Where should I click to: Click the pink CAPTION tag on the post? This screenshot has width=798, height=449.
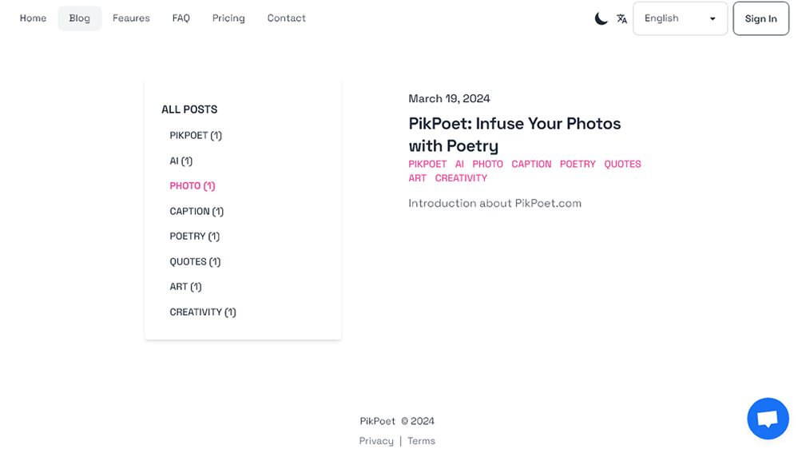click(531, 164)
